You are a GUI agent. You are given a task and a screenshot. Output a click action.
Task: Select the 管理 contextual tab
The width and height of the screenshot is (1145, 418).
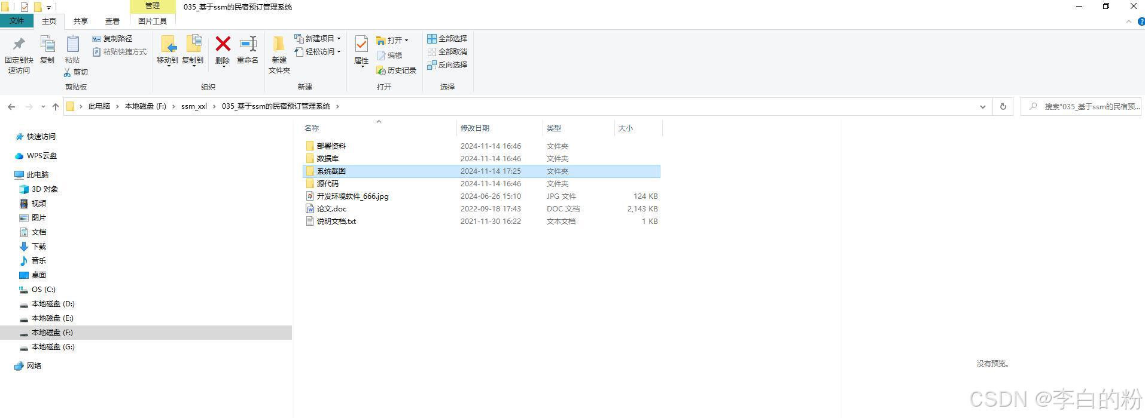tap(153, 6)
